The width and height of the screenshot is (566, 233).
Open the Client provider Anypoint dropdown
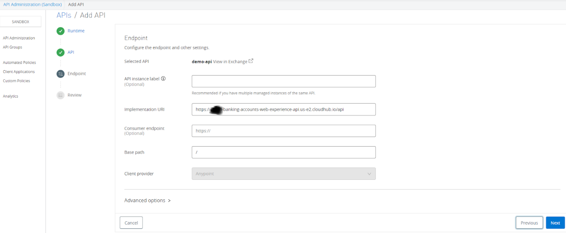[x=284, y=174]
